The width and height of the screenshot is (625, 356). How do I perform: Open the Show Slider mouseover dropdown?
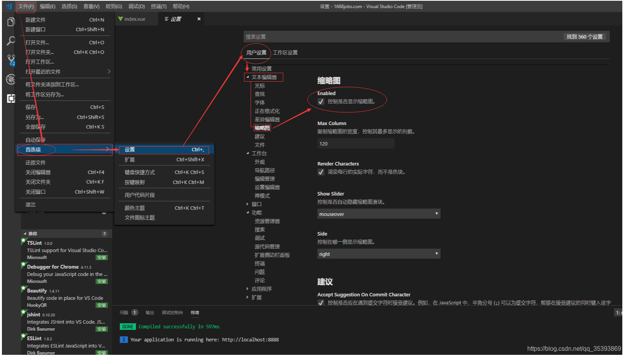pos(379,214)
